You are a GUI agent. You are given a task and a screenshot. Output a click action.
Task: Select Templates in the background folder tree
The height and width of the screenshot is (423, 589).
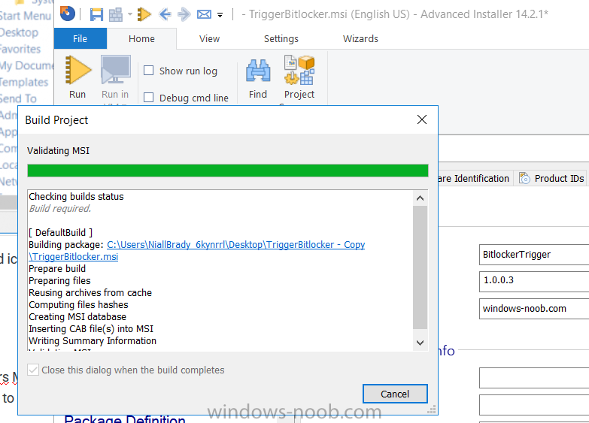click(x=24, y=82)
